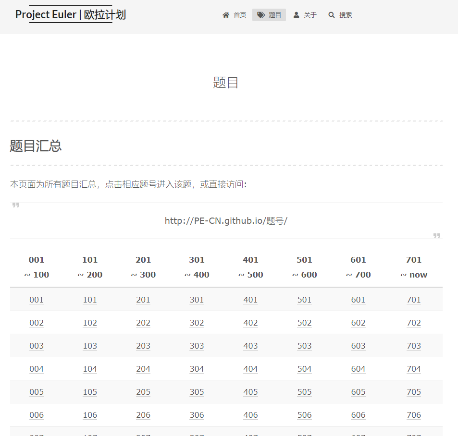
Task: Click the 305 problem number
Action: 197,392
